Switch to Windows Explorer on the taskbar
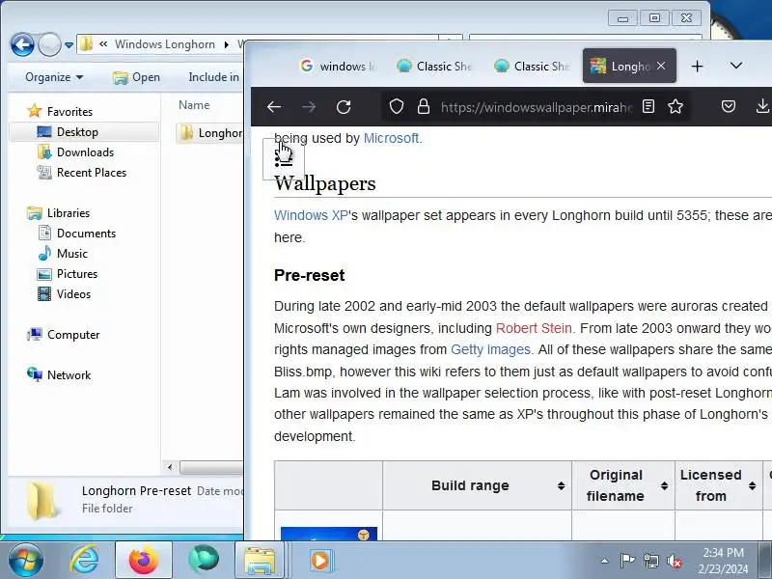This screenshot has width=772, height=579. click(x=261, y=561)
